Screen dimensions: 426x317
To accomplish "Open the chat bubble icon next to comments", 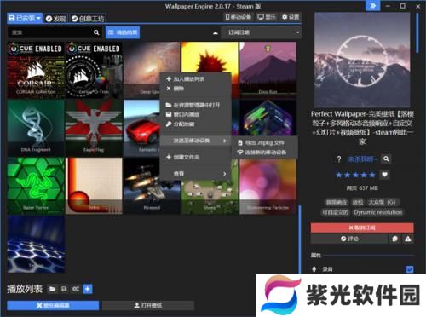I will (x=394, y=239).
